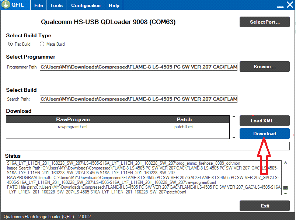Click the Load XML button
Screen dimensions: 296x220
click(x=264, y=121)
